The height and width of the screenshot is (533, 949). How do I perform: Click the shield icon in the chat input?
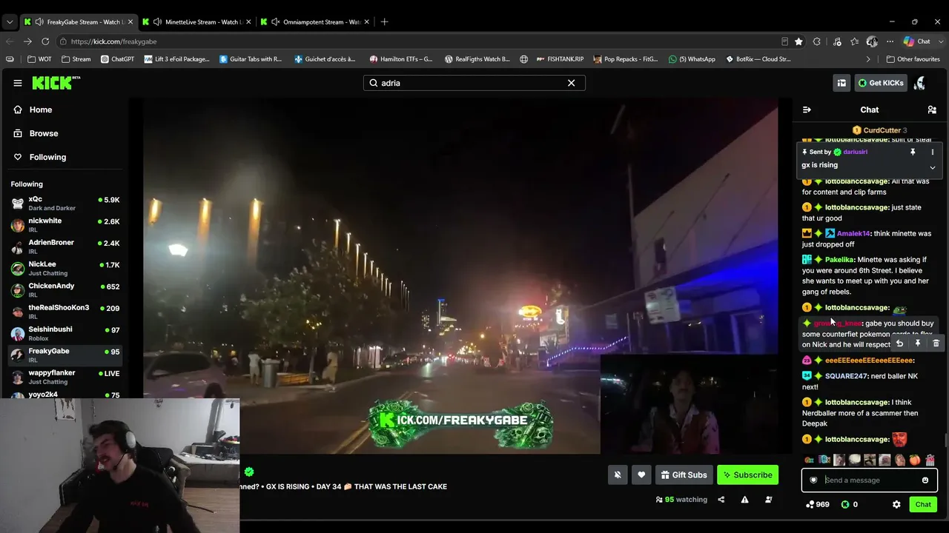pos(813,480)
